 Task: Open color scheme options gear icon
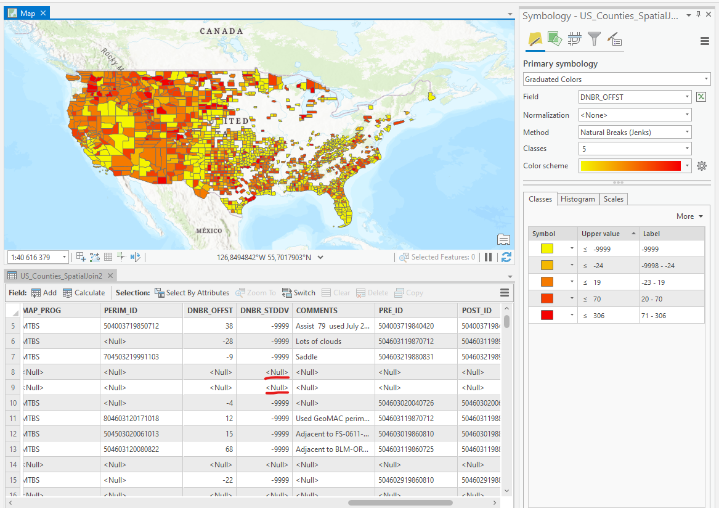[701, 166]
